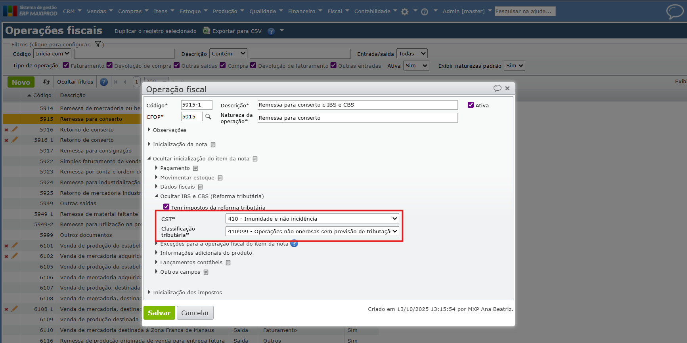The width and height of the screenshot is (687, 343).
Task: Toggle the Faturamento filter checkbox
Action: pyautogui.click(x=66, y=65)
